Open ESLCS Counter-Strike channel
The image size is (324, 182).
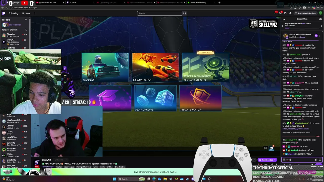tap(15, 155)
